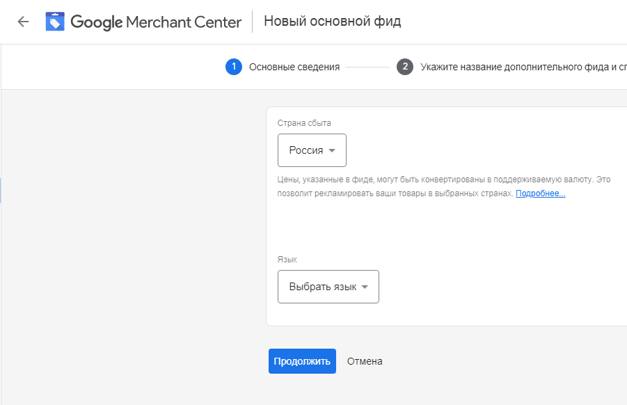
Task: Click the Новый основной фид page title
Action: click(333, 21)
